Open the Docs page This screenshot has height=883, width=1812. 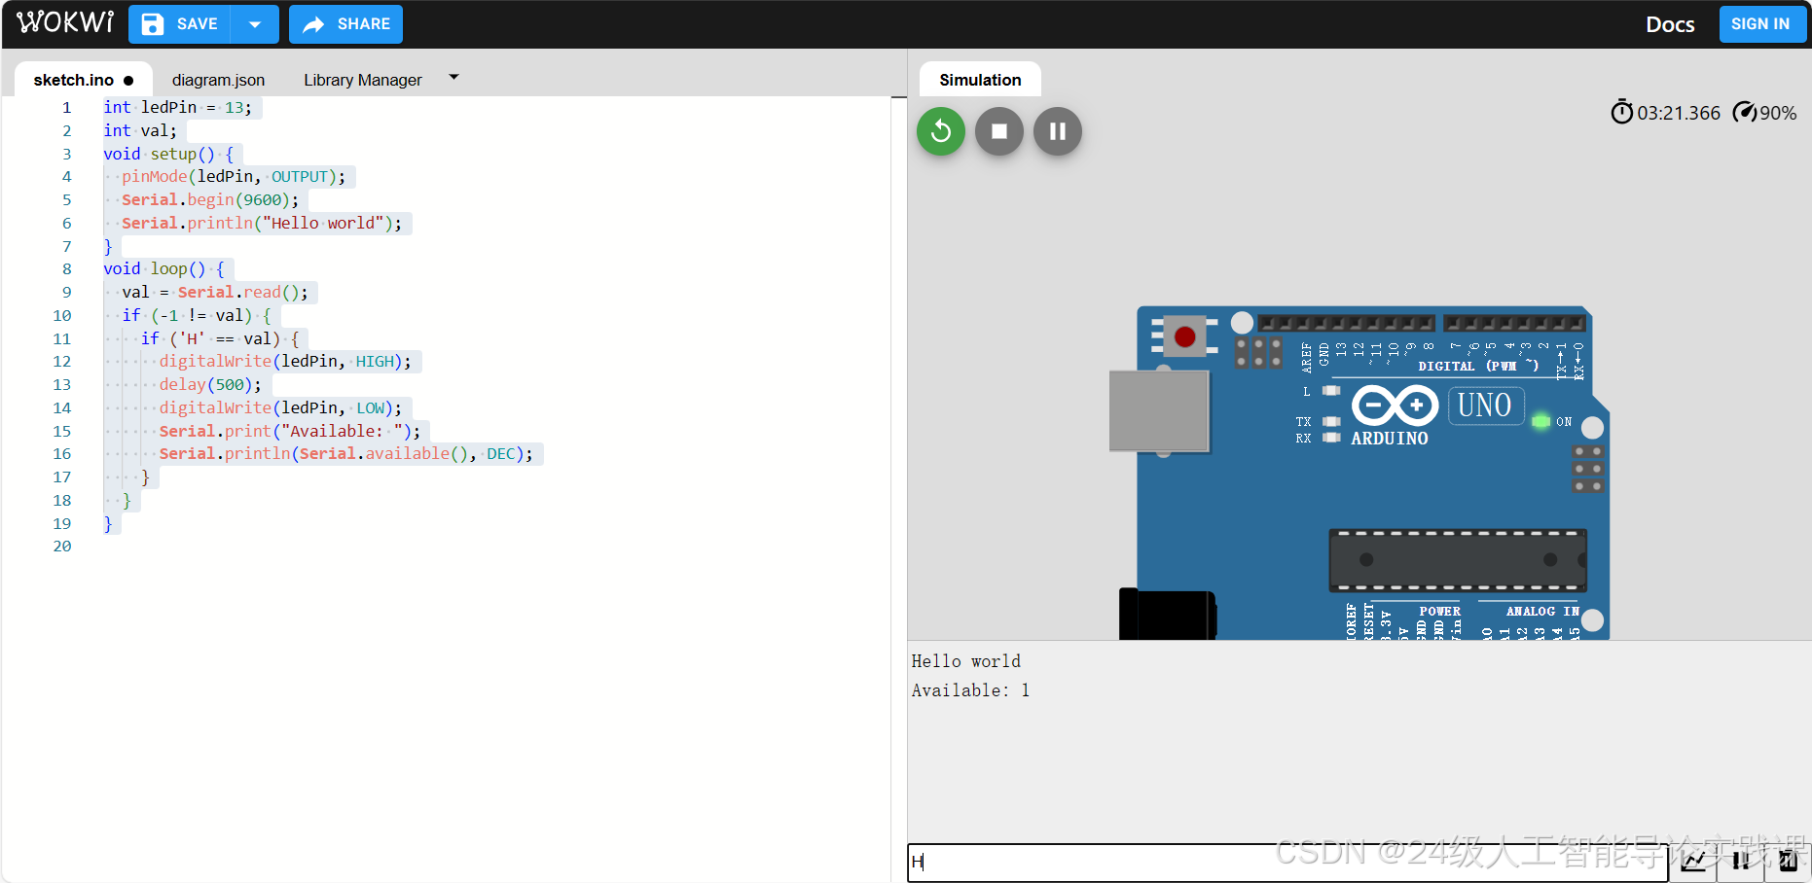point(1670,24)
